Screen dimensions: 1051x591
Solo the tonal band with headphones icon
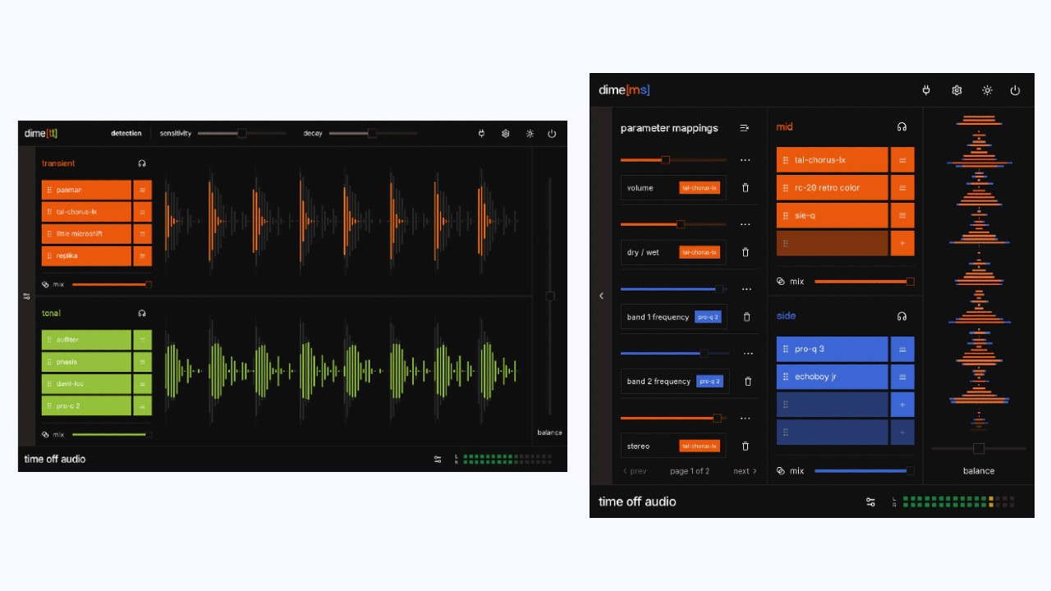tap(142, 313)
